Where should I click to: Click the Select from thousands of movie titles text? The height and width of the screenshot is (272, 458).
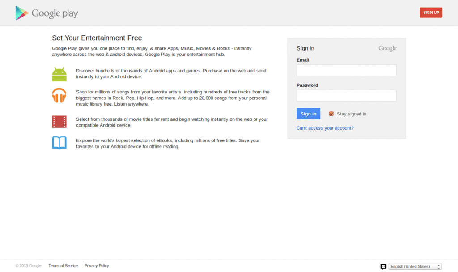tap(172, 122)
